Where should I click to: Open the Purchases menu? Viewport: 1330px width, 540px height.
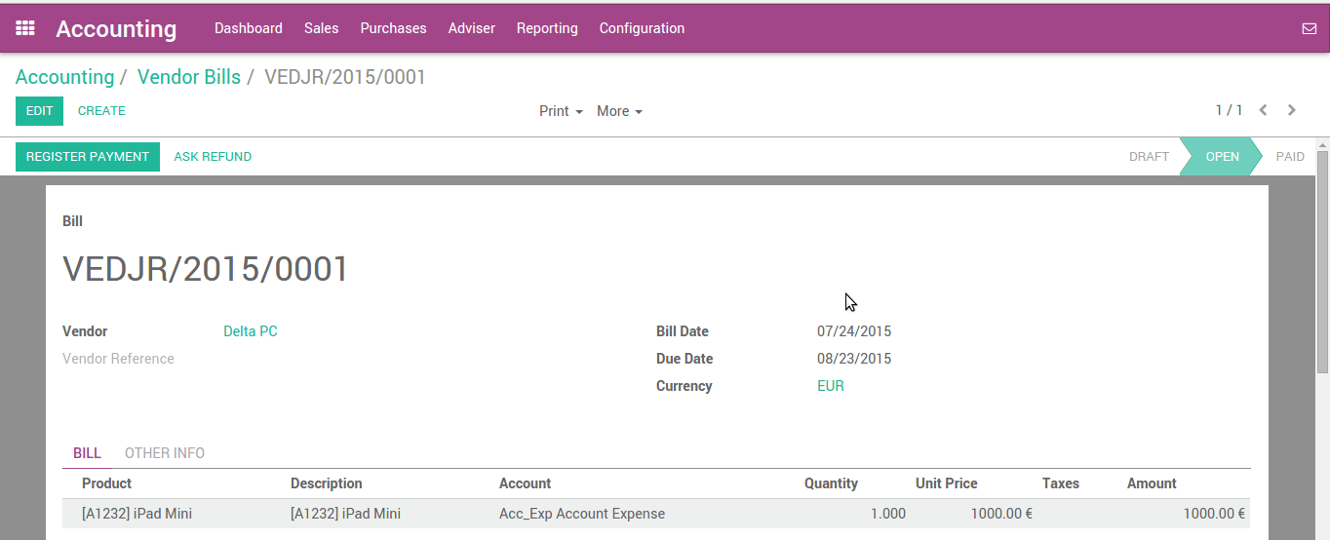pyautogui.click(x=393, y=28)
